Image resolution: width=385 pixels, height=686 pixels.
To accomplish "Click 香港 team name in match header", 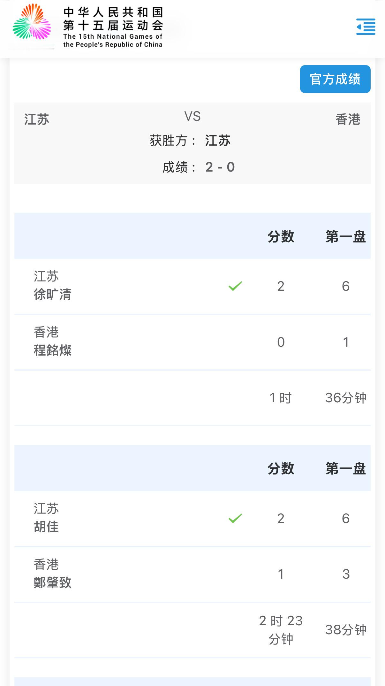I will pyautogui.click(x=348, y=119).
